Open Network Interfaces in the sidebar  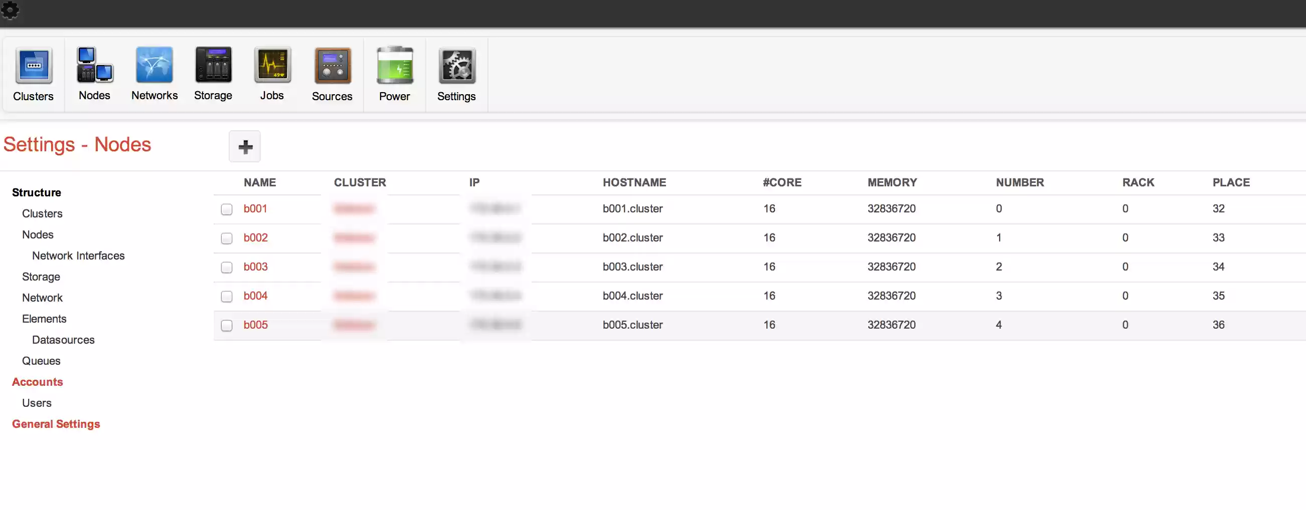(78, 256)
